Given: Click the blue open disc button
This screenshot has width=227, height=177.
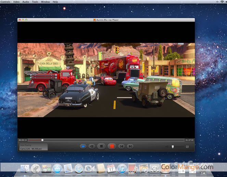Looking at the screenshot, I should tap(83, 146).
